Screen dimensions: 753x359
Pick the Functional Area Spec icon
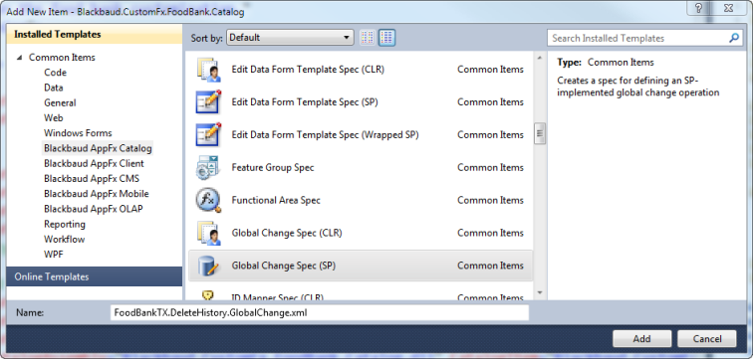[208, 200]
